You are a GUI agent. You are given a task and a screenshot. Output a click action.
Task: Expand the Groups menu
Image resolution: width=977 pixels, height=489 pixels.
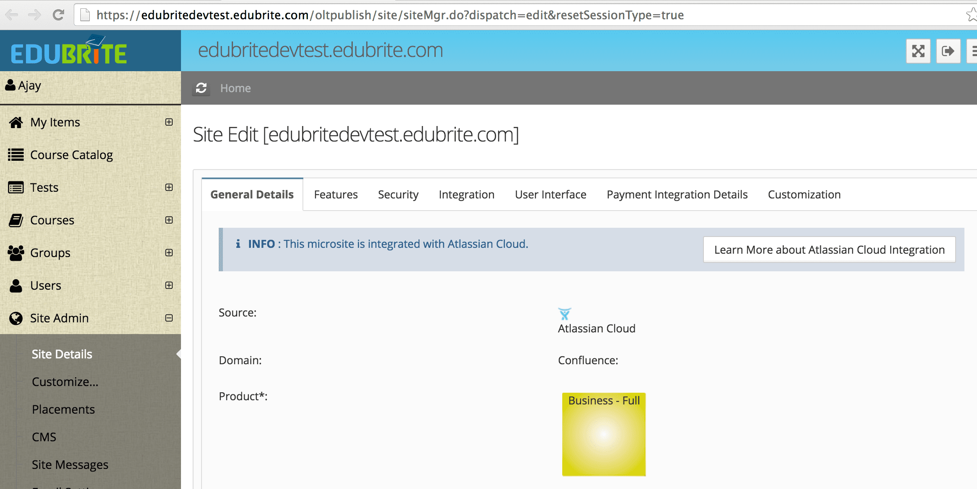(169, 252)
